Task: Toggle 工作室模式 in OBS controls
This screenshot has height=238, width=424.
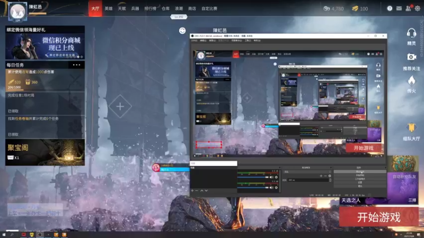Action: (360, 179)
